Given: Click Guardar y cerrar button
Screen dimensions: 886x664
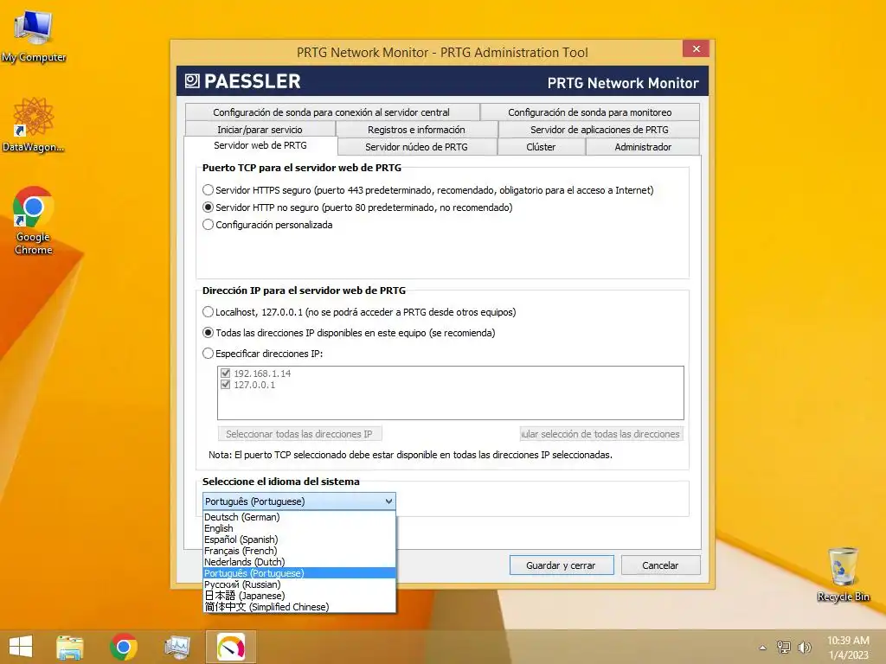Looking at the screenshot, I should 561,565.
